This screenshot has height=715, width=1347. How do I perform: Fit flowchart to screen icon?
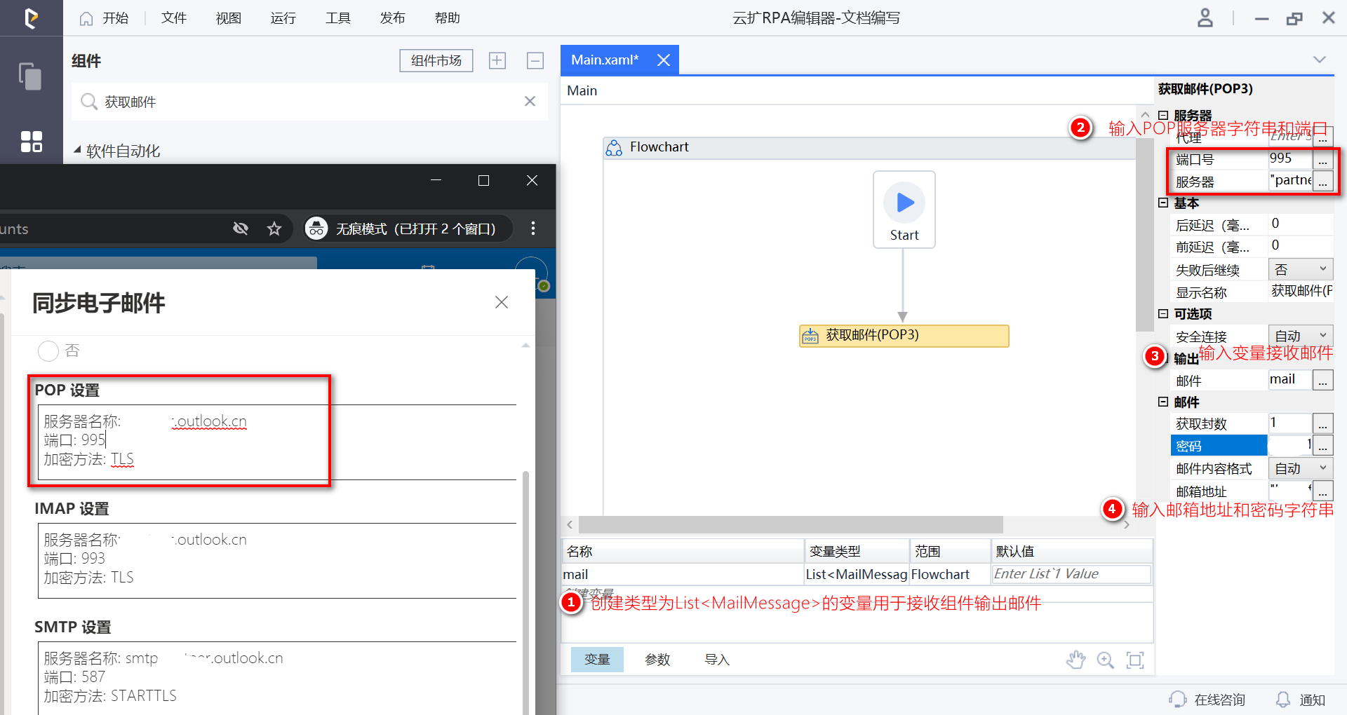(x=1135, y=660)
